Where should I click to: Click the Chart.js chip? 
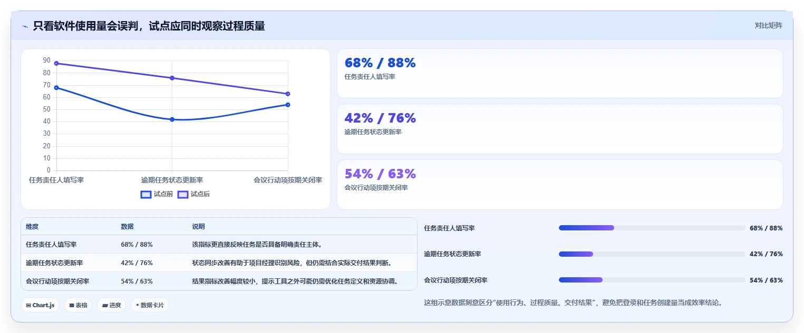tap(40, 305)
